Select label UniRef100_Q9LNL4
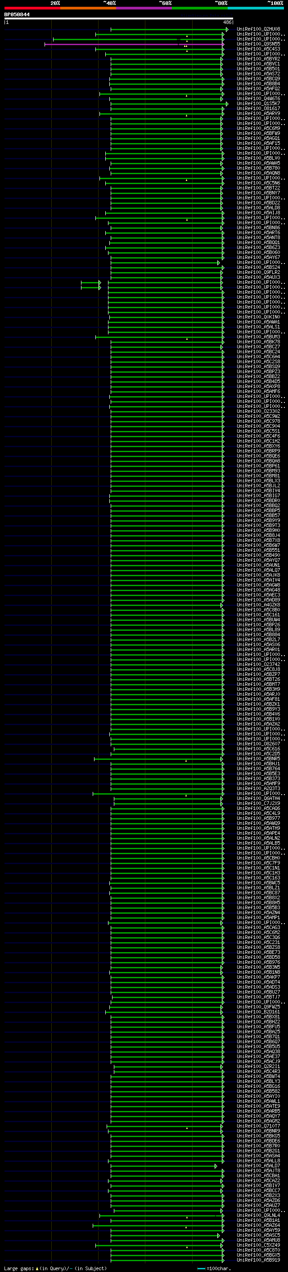Viewport: 288px width, 1272px height. (258, 1216)
